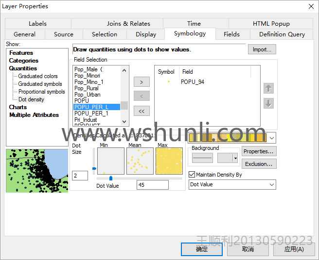Open the Display tab
The height and width of the screenshot is (260, 319).
(x=146, y=34)
